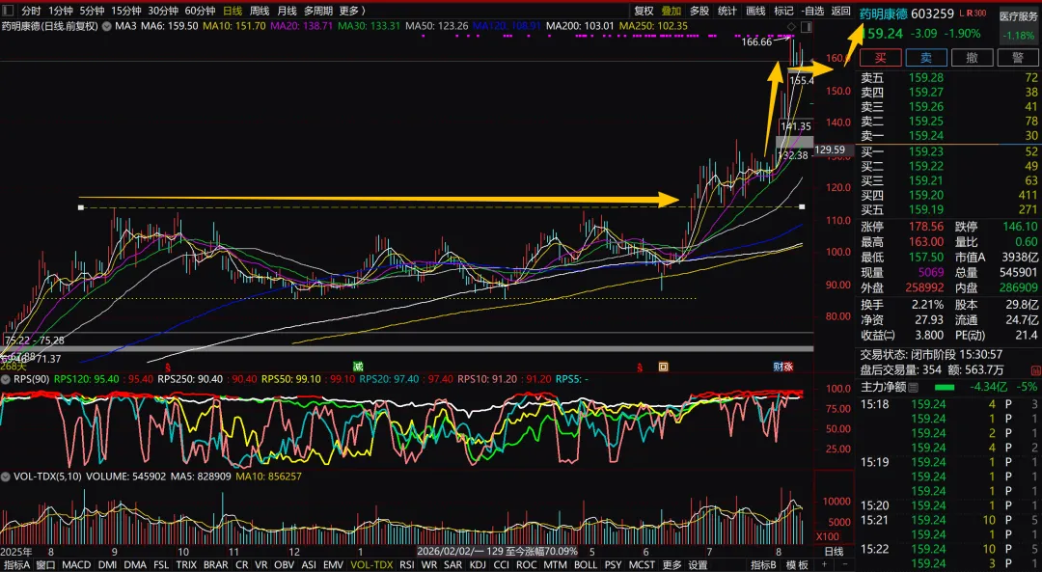Open the 主力净额 details icon
Image resolution: width=1042 pixels, height=572 pixels.
[913, 388]
